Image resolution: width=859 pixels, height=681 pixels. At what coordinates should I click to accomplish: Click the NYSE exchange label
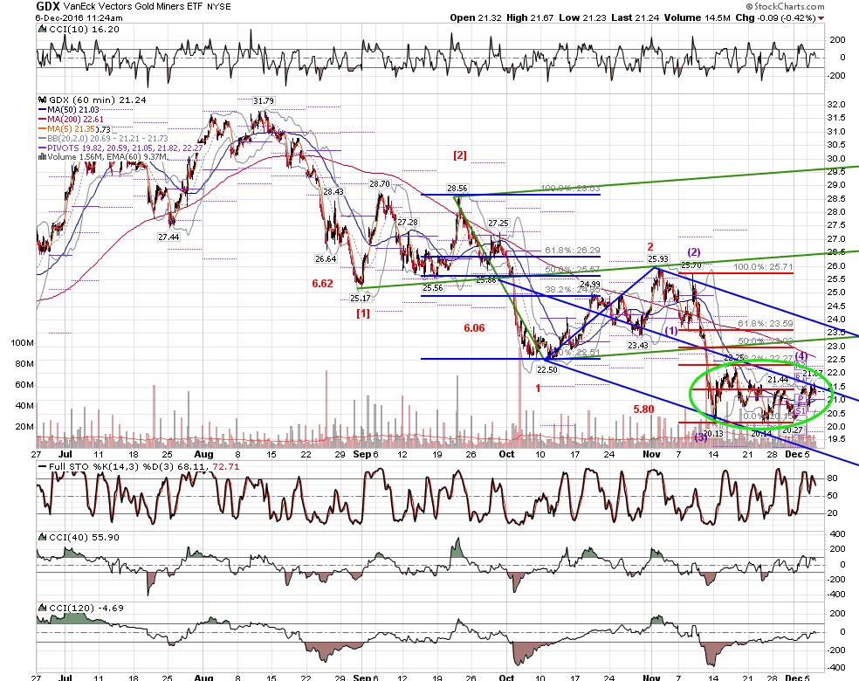click(219, 7)
